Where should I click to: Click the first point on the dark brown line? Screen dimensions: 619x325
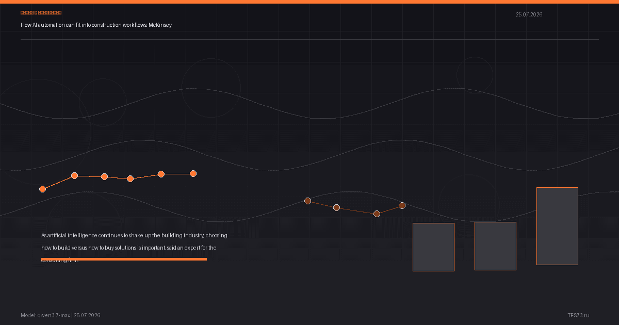[x=307, y=201]
